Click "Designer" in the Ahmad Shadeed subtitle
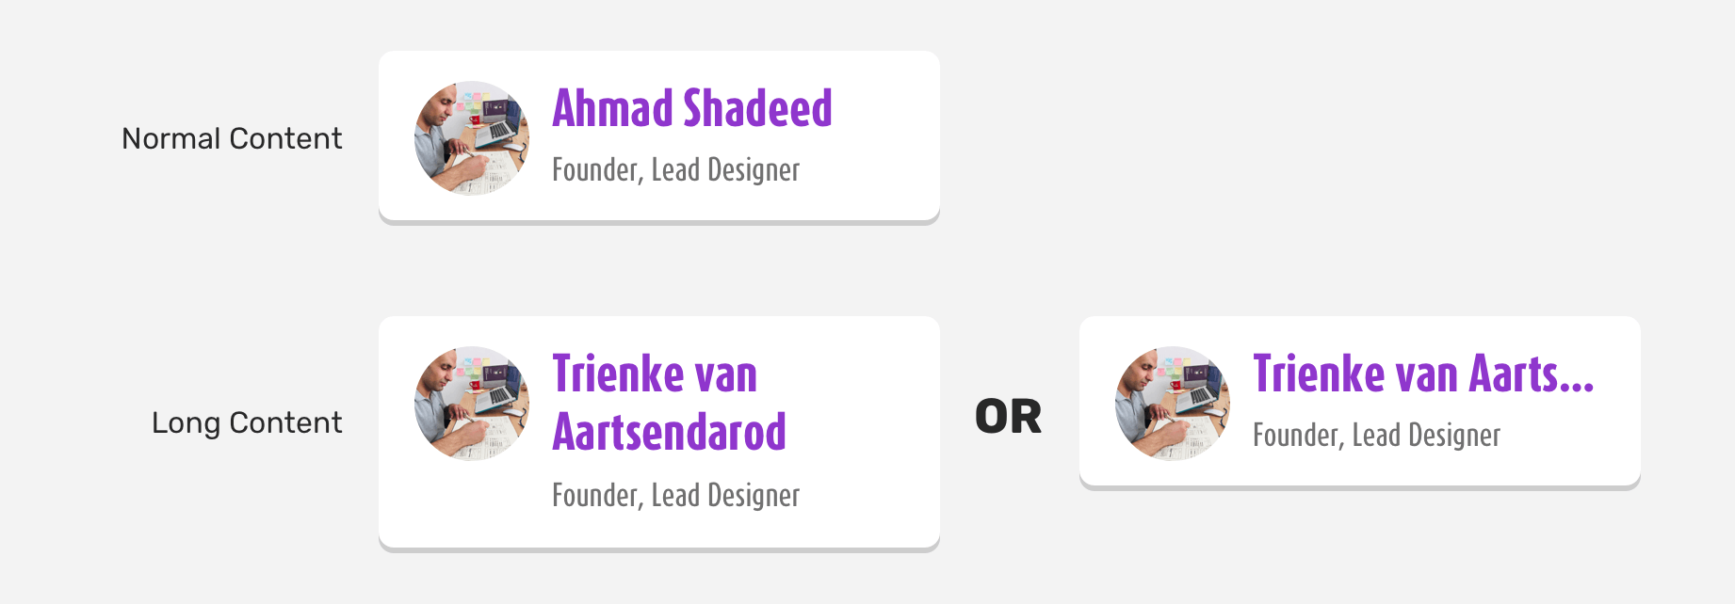The image size is (1735, 604). pyautogui.click(x=753, y=170)
